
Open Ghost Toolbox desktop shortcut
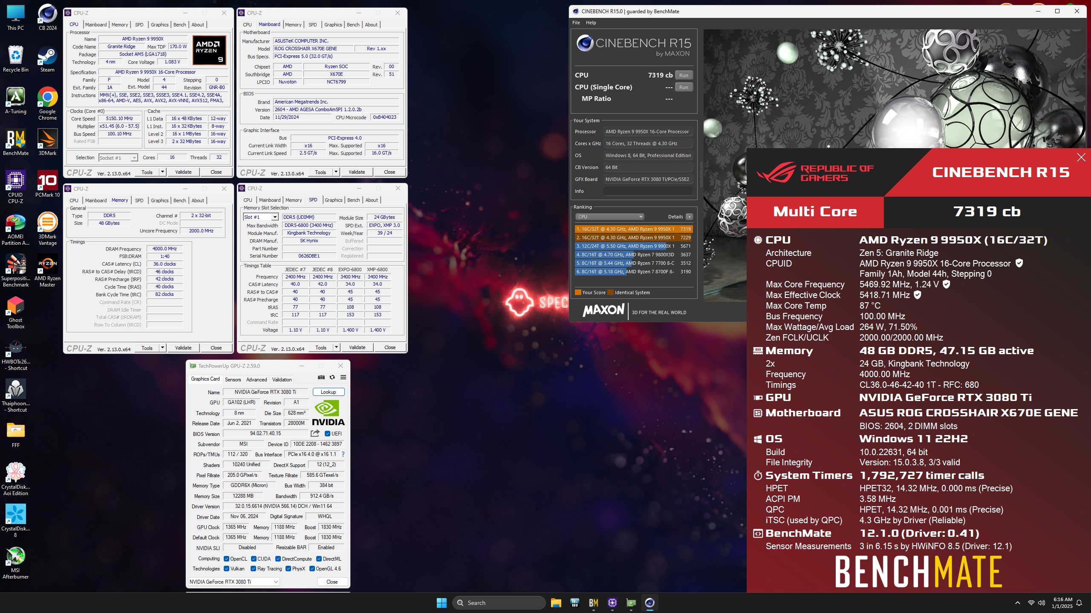(x=16, y=312)
